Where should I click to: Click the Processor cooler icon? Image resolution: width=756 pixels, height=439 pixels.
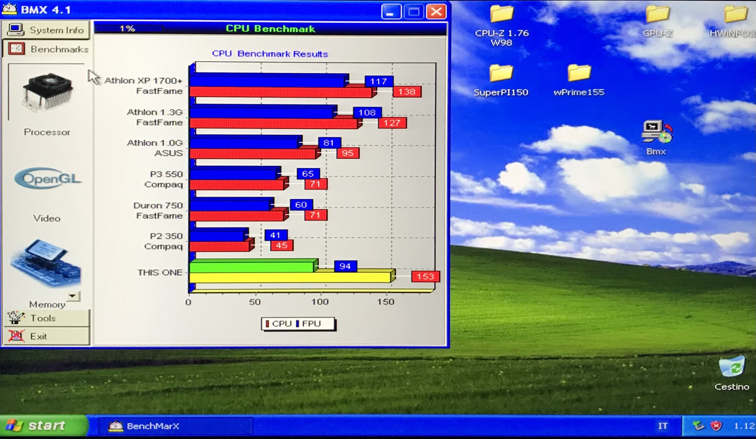[x=47, y=92]
